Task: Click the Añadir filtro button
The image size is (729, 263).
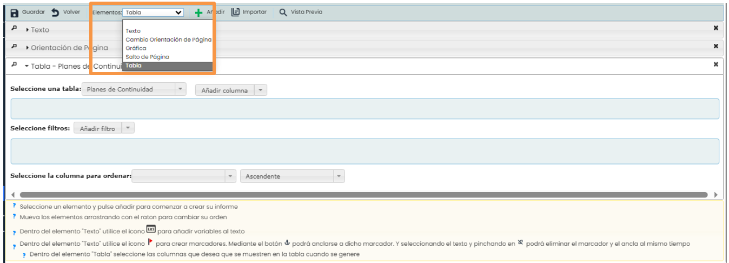Action: (97, 129)
